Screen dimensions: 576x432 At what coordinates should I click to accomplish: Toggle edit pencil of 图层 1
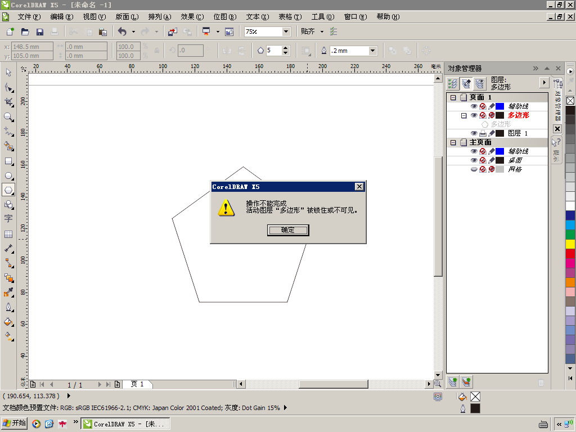[x=492, y=133]
